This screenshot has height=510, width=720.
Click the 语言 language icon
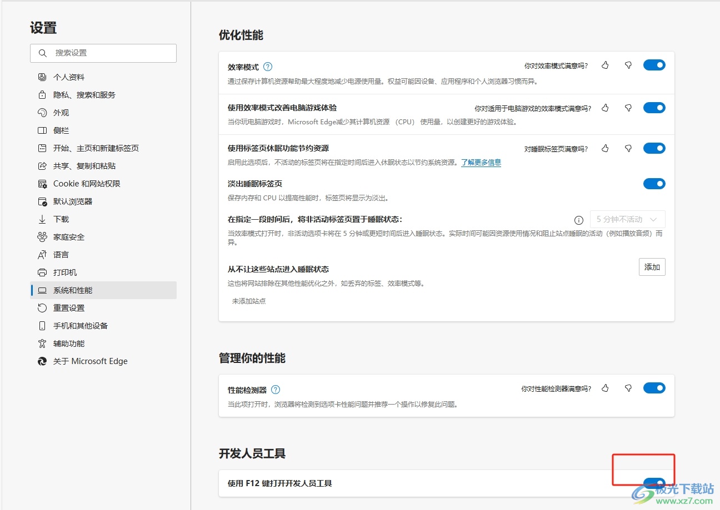(x=42, y=255)
